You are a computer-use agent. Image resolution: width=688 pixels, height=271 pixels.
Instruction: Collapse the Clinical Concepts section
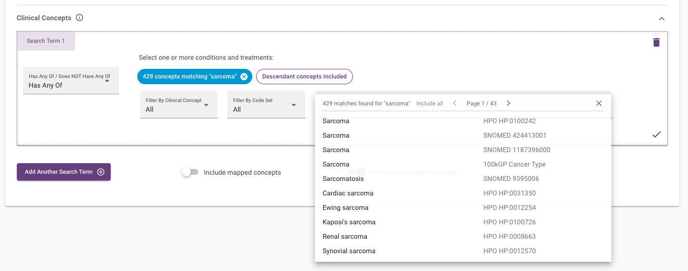coord(662,19)
